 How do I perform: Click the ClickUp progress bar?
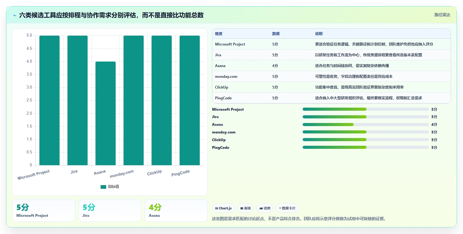(366, 140)
